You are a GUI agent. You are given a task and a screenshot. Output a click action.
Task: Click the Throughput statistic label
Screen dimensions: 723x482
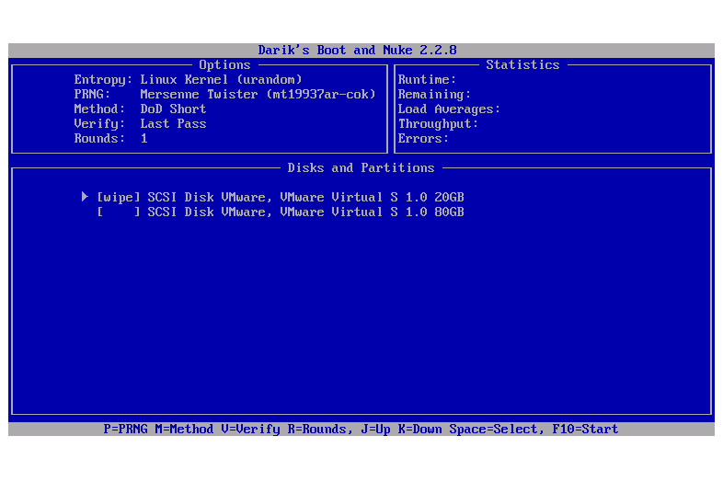(439, 123)
